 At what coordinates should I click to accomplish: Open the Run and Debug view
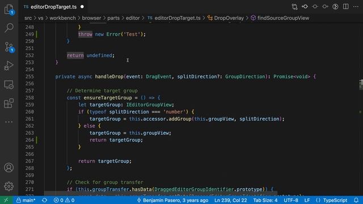point(9,66)
